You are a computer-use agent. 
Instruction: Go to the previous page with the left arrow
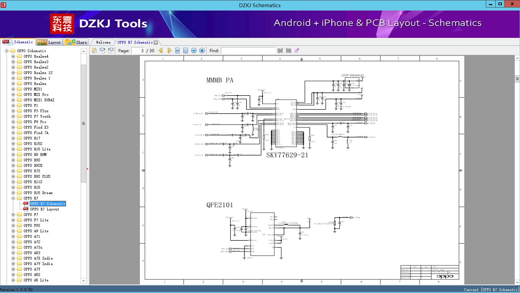click(161, 50)
